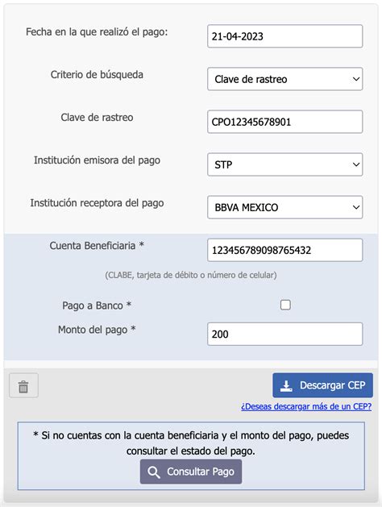Open the Criterio de búsqueda dropdown

[285, 79]
